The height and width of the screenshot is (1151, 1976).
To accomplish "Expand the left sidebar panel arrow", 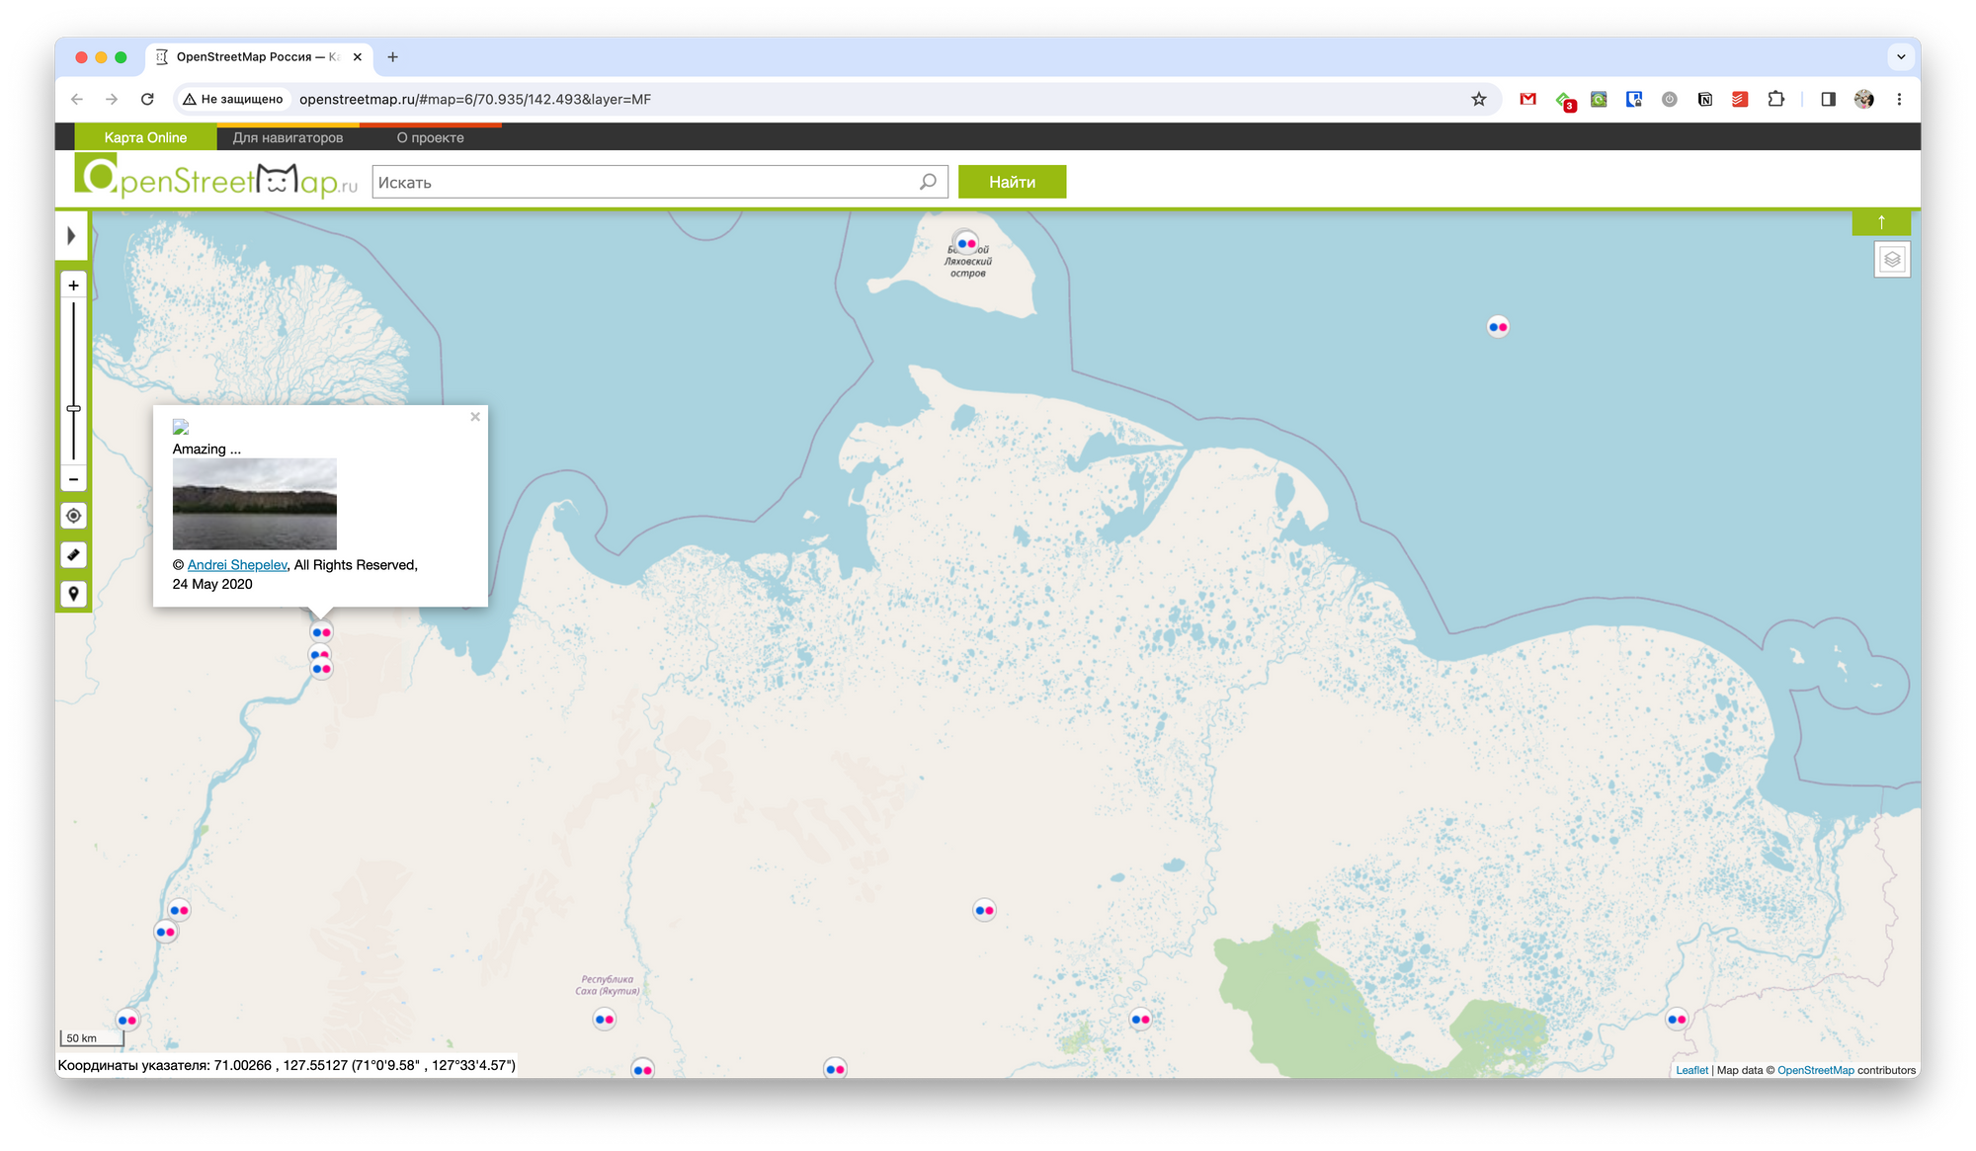I will pyautogui.click(x=71, y=236).
